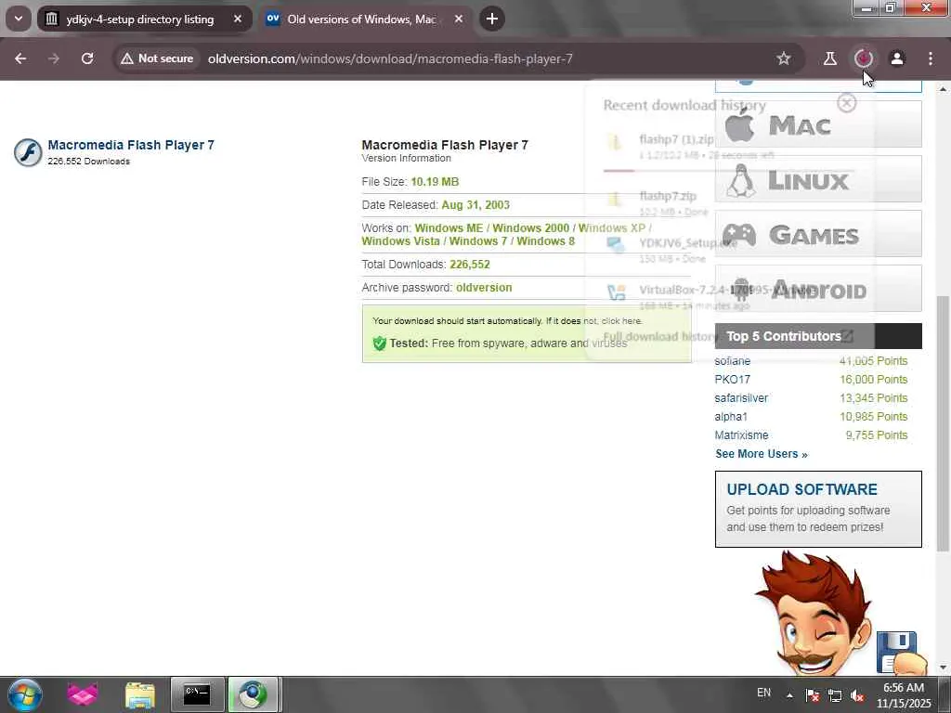Viewport: 951px width, 713px height.
Task: Close the ydkjv-4-setup directory listing tab
Action: pos(238,19)
